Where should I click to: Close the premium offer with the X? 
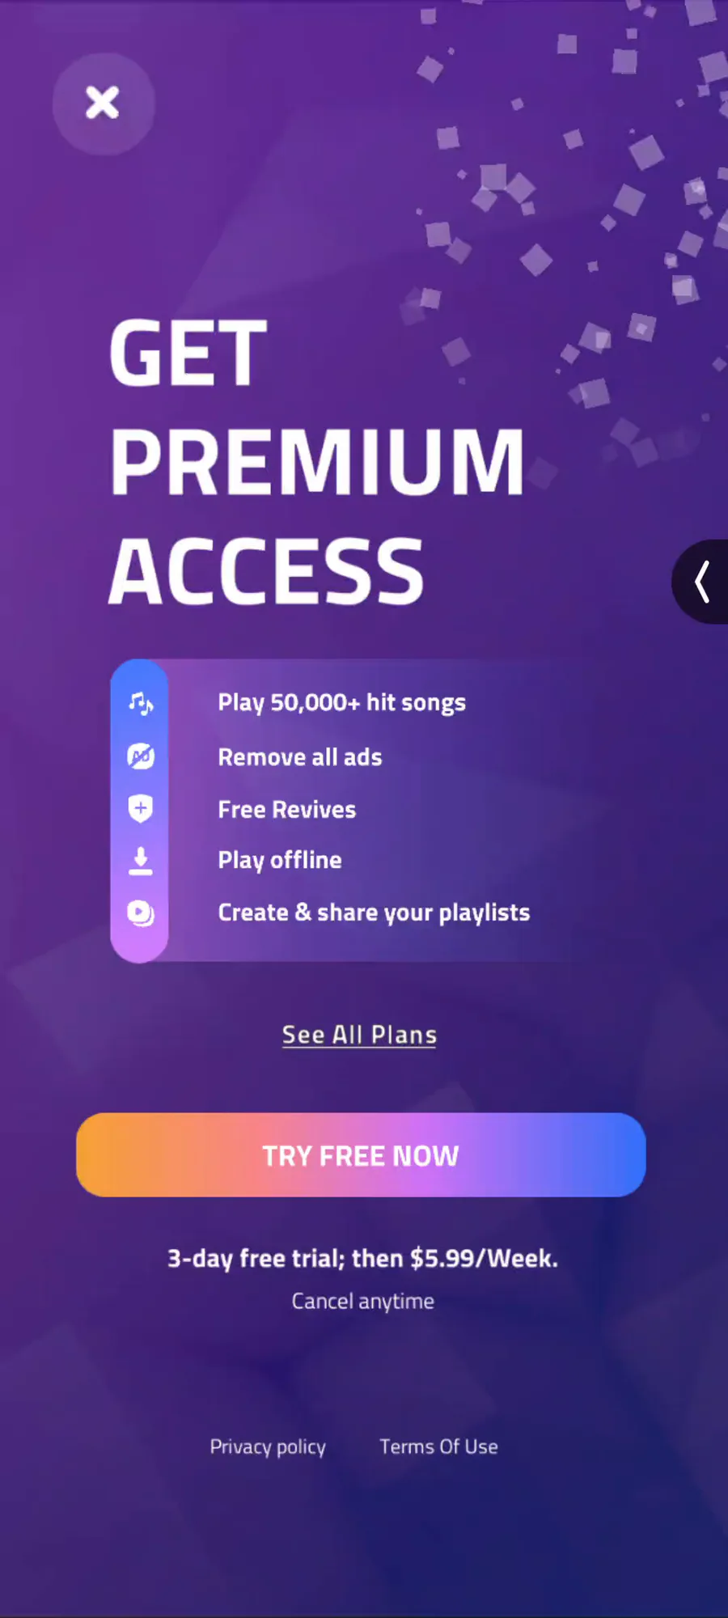(104, 104)
